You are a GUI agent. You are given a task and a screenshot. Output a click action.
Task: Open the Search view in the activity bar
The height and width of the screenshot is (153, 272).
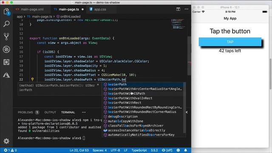[6, 24]
